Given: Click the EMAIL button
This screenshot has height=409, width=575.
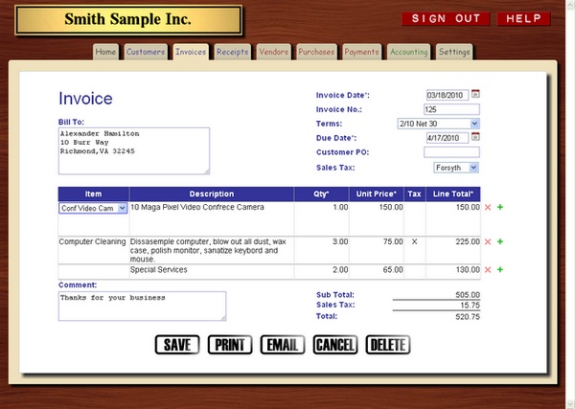Looking at the screenshot, I should pos(283,345).
